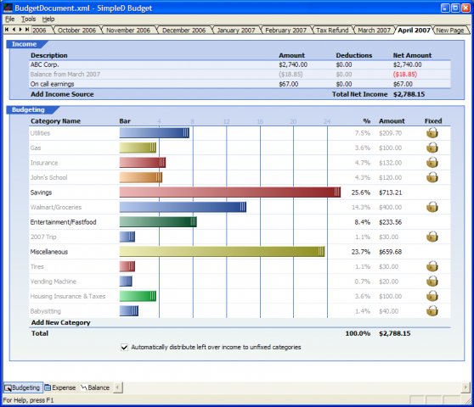Click the Utilities lock icon
This screenshot has height=407, width=474.
[432, 133]
